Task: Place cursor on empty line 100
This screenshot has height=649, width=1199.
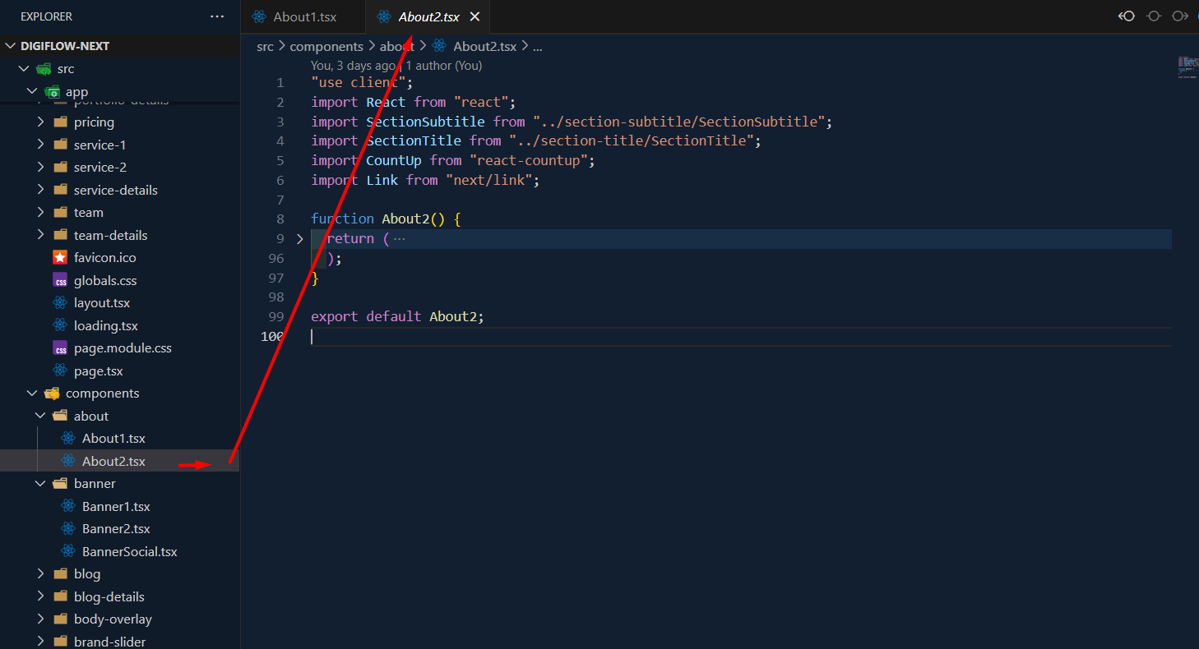Action: pos(740,337)
